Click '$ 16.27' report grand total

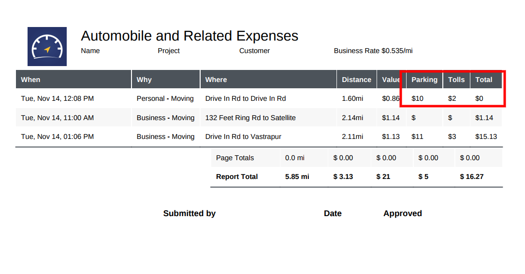472,177
